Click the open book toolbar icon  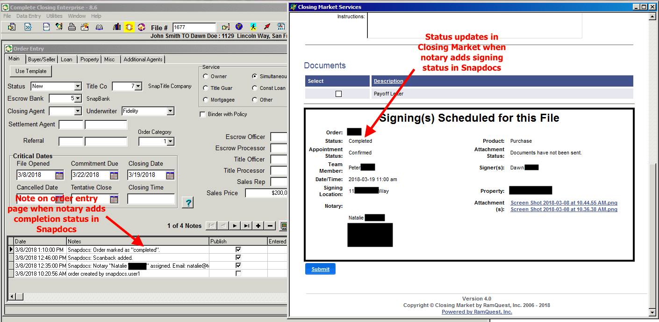point(99,27)
